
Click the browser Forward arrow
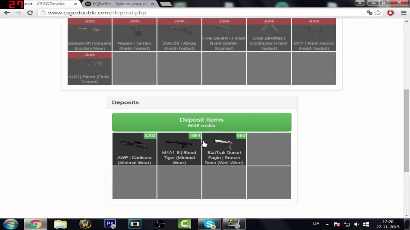pos(19,13)
